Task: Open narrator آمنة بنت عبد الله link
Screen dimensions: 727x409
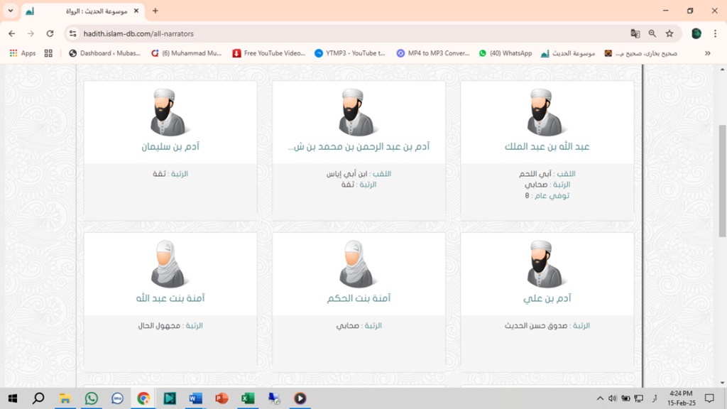Action: pyautogui.click(x=170, y=298)
